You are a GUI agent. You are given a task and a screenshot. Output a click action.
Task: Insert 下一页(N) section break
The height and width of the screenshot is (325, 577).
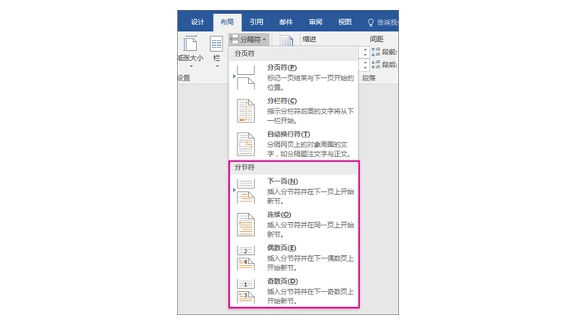pyautogui.click(x=293, y=191)
